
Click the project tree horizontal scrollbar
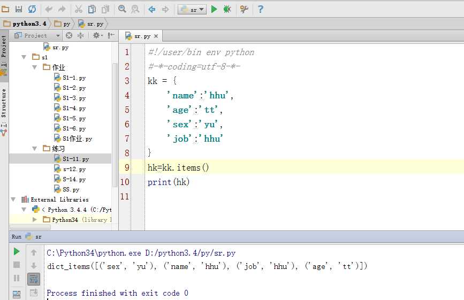pos(30,227)
